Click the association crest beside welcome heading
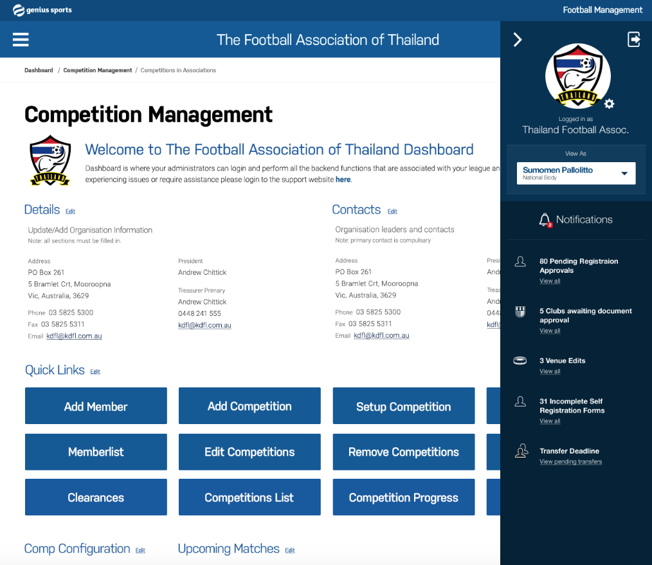Image resolution: width=652 pixels, height=565 pixels. 50,160
